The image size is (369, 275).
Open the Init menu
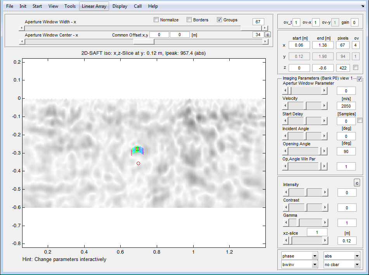23,6
